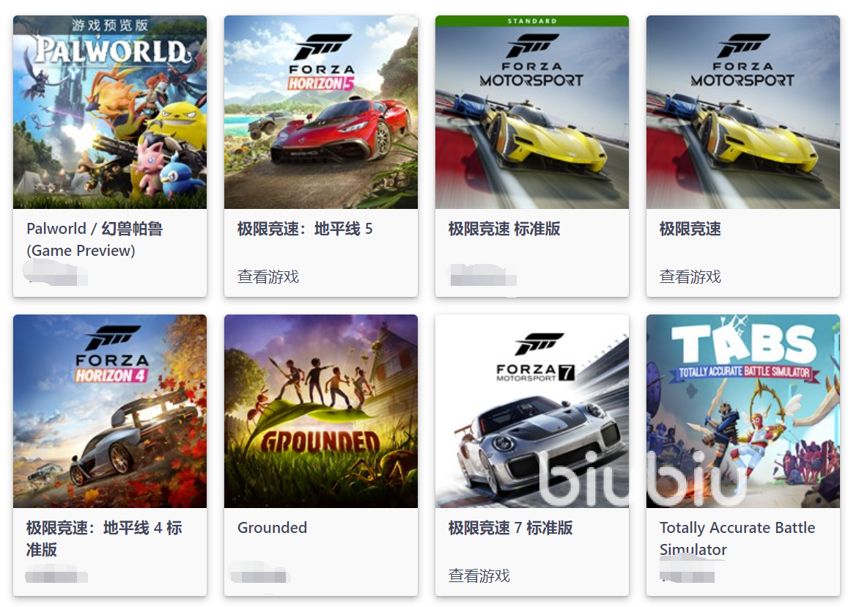
Task: Click the Grounded title text
Action: point(272,528)
